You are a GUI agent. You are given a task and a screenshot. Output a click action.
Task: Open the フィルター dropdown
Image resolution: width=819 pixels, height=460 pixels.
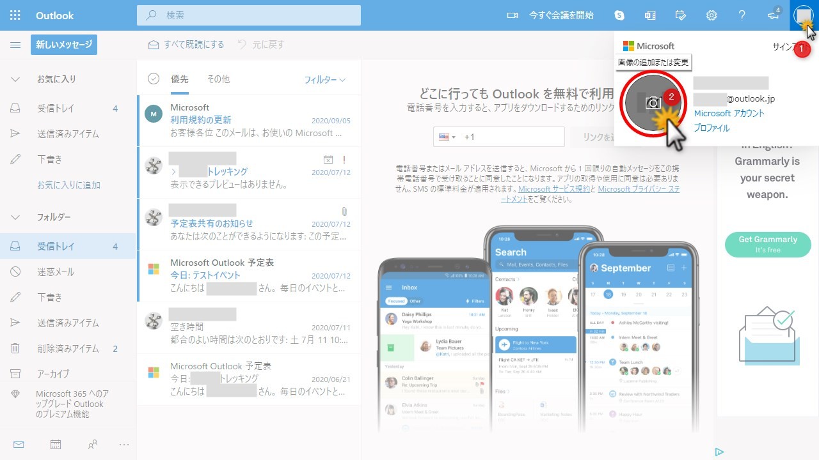(324, 80)
